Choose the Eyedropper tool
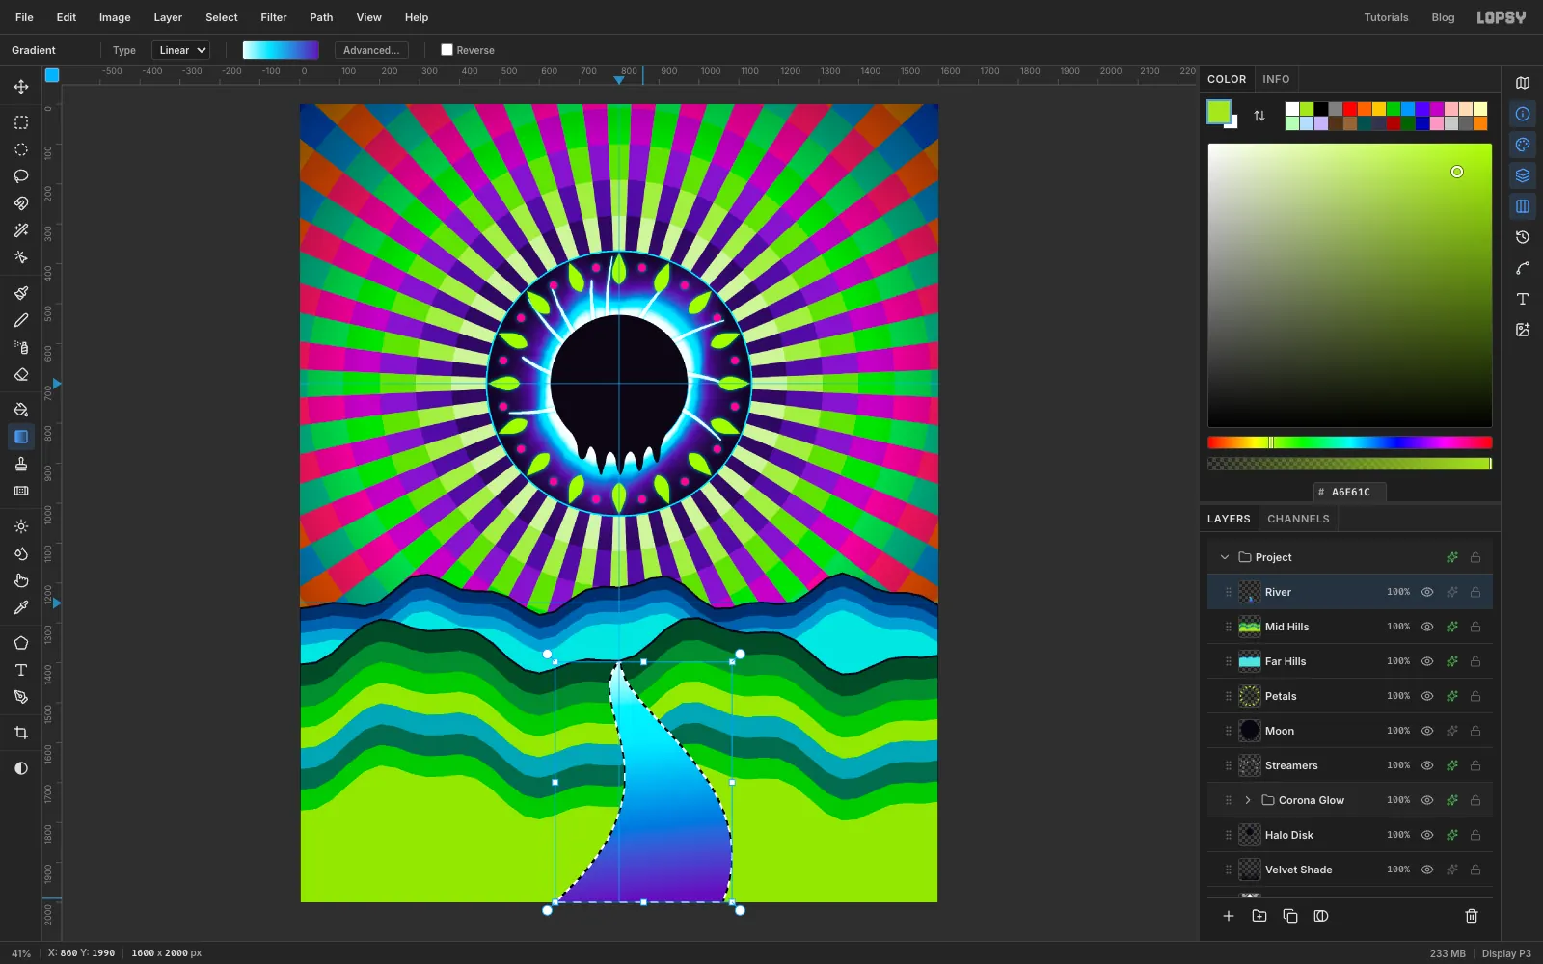The height and width of the screenshot is (964, 1543). (x=21, y=607)
